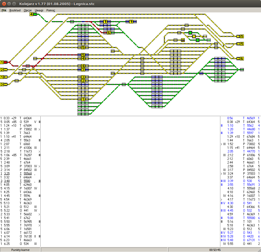The image size is (261, 252).
Task: Click exit 5 marker with right-pointing arrow
Action: click(x=240, y=44)
